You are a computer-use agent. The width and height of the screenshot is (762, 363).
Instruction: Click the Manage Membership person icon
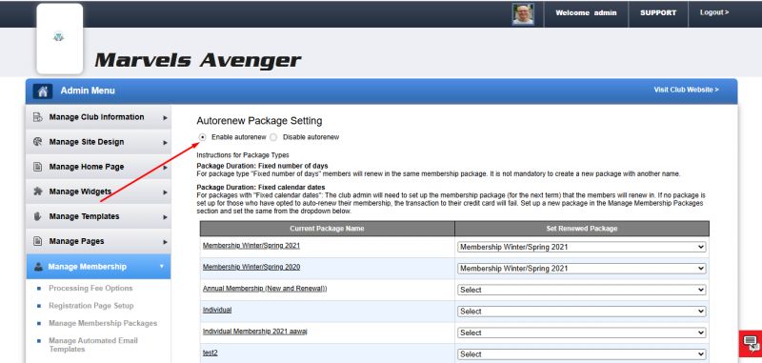coord(38,267)
